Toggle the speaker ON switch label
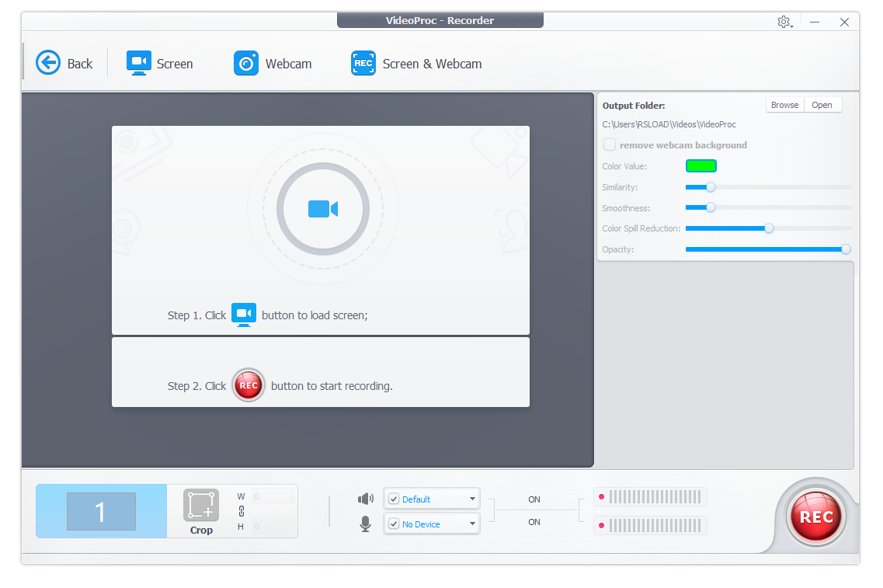Screen dimensions: 883x588 tap(534, 499)
